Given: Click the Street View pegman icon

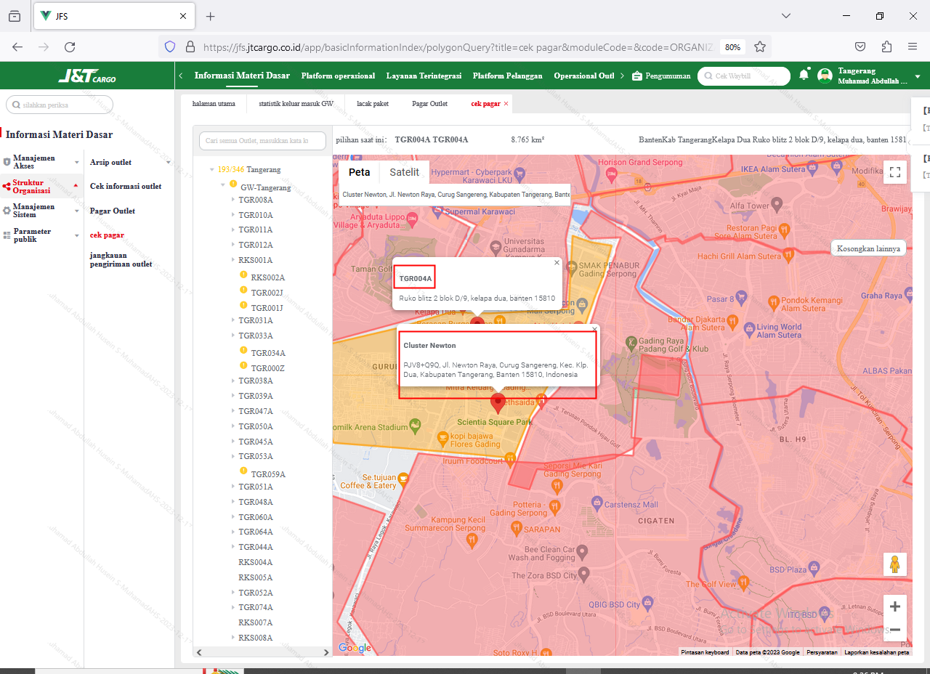Looking at the screenshot, I should (895, 564).
